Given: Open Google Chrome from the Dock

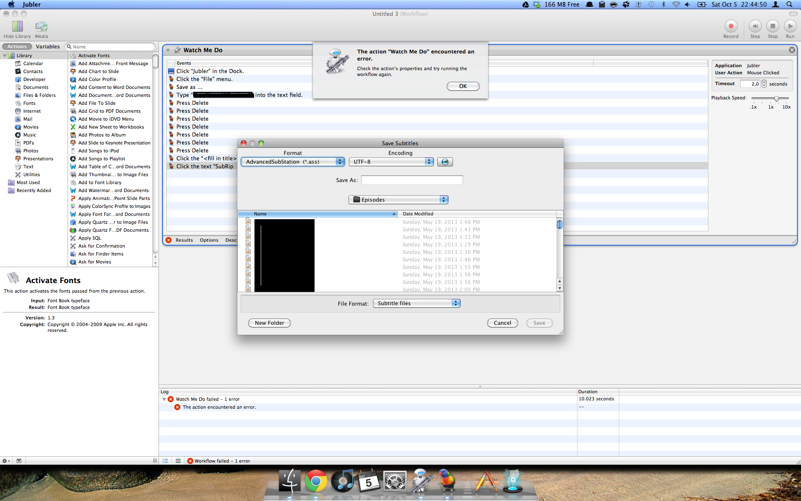Looking at the screenshot, I should (x=316, y=482).
